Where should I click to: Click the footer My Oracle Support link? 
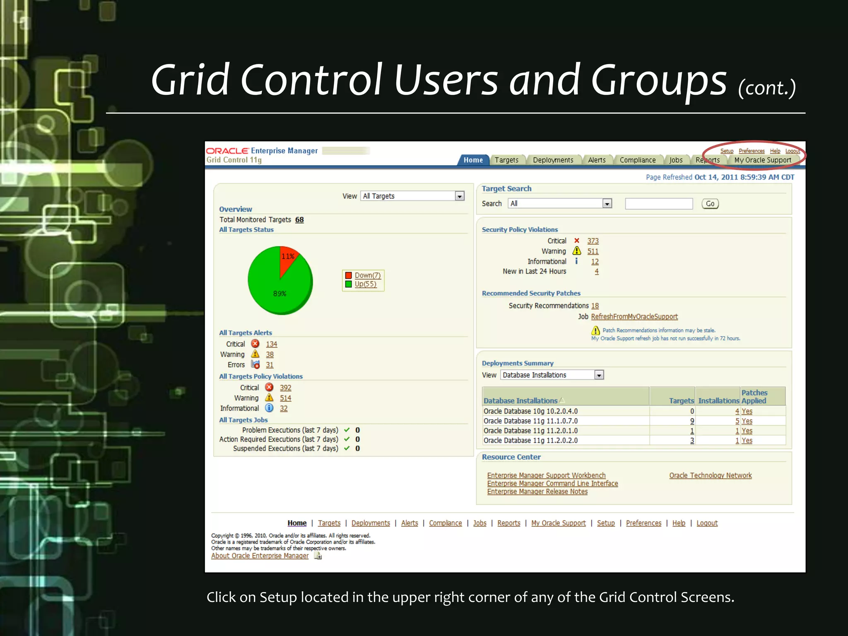click(x=559, y=523)
